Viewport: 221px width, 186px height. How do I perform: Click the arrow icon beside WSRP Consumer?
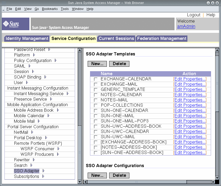59,148
